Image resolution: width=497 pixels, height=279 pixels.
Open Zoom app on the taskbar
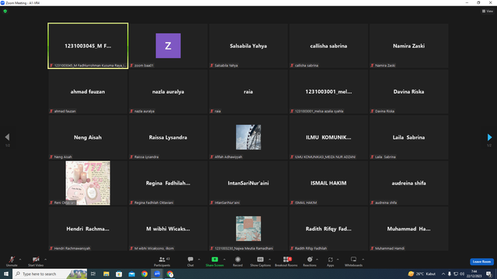tap(157, 274)
